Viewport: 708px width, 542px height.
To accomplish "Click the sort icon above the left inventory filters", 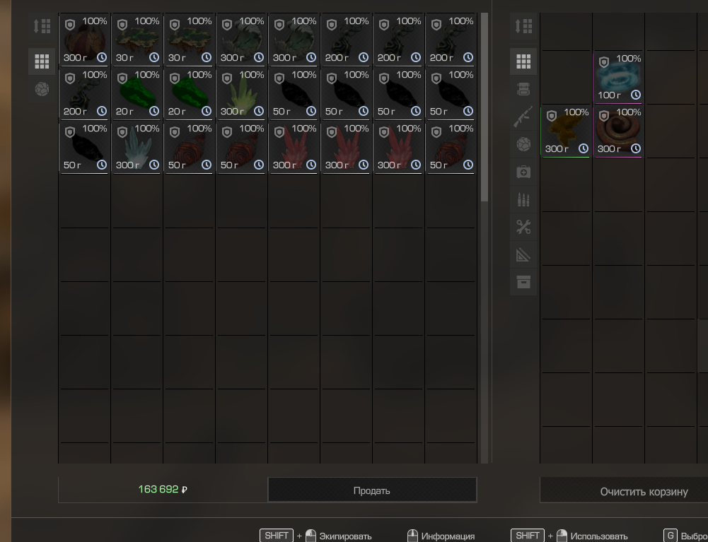I will (42, 26).
